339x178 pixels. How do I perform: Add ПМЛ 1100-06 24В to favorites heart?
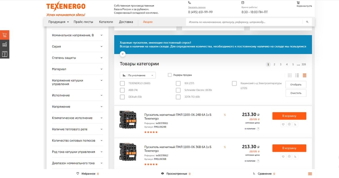coord(283,124)
